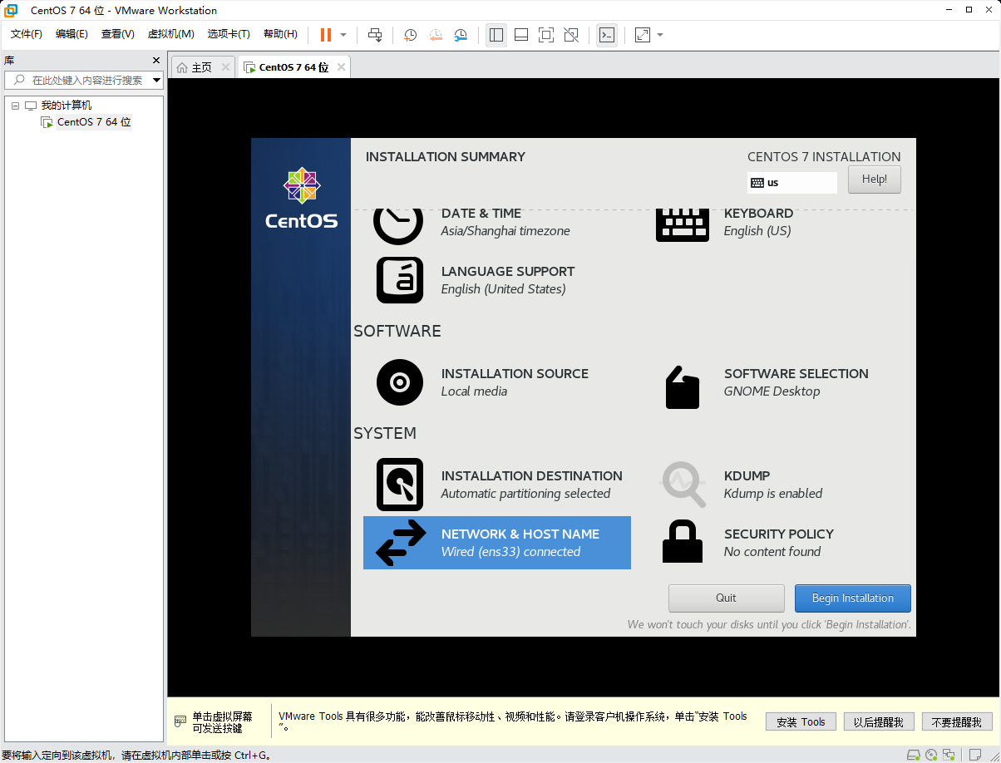Toggle the thumbnail bar view icon
Viewport: 1001px width, 763px height.
(x=521, y=35)
